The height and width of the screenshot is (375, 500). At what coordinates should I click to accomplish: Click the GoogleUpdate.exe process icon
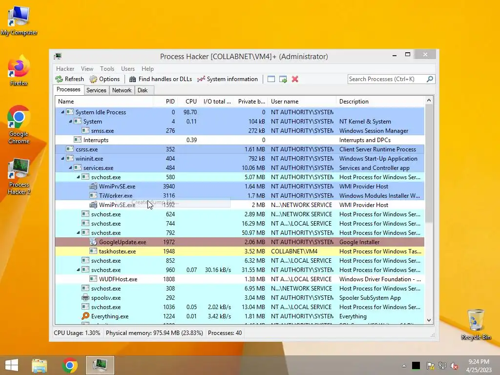pos(93,242)
